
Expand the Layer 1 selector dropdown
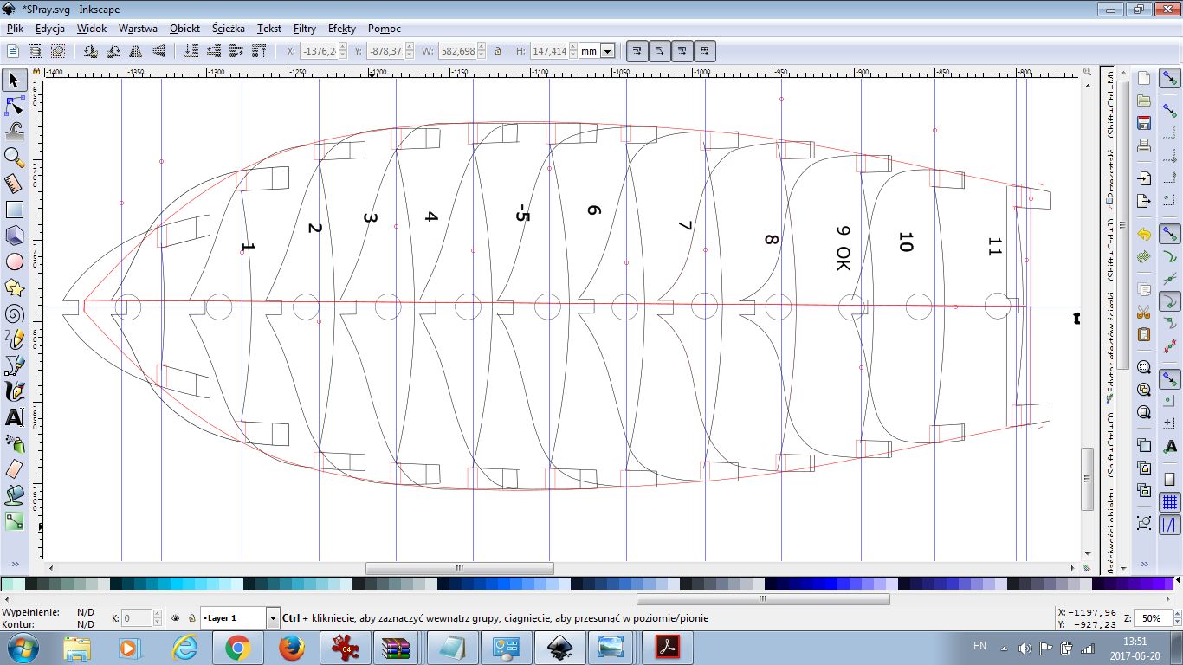273,618
